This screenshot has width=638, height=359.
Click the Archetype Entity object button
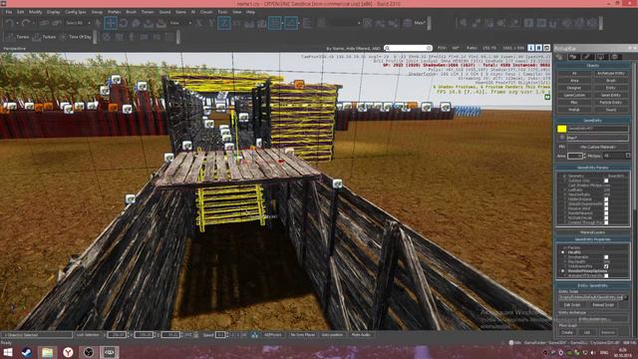(611, 73)
